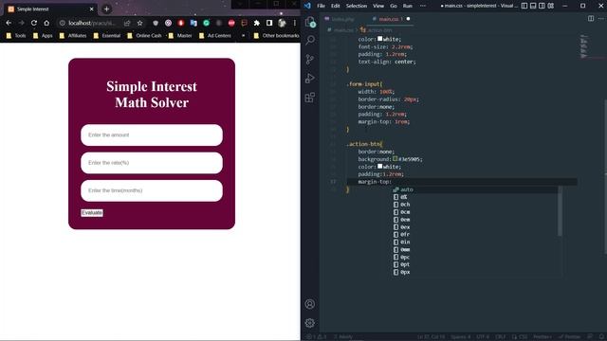Open the Essential bookmark folder

tap(107, 36)
